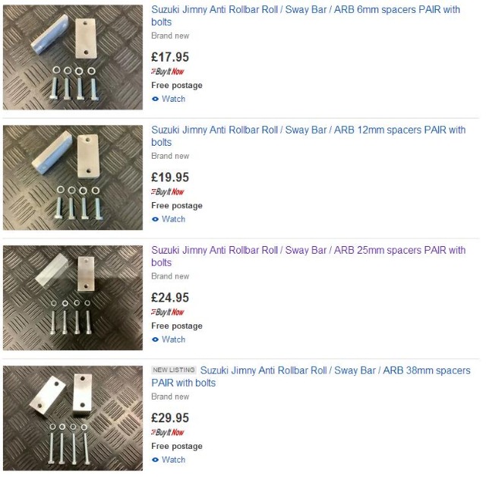Click the Watch eye icon for 12mm spacers

click(x=156, y=219)
